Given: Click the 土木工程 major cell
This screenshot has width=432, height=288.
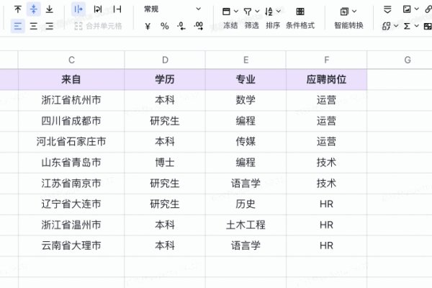Looking at the screenshot, I should (x=246, y=225).
